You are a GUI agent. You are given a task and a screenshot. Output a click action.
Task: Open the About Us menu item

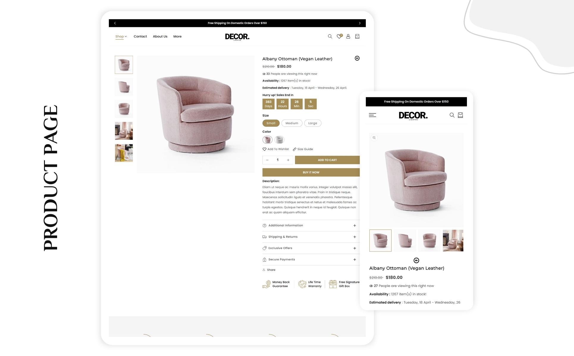pos(160,36)
